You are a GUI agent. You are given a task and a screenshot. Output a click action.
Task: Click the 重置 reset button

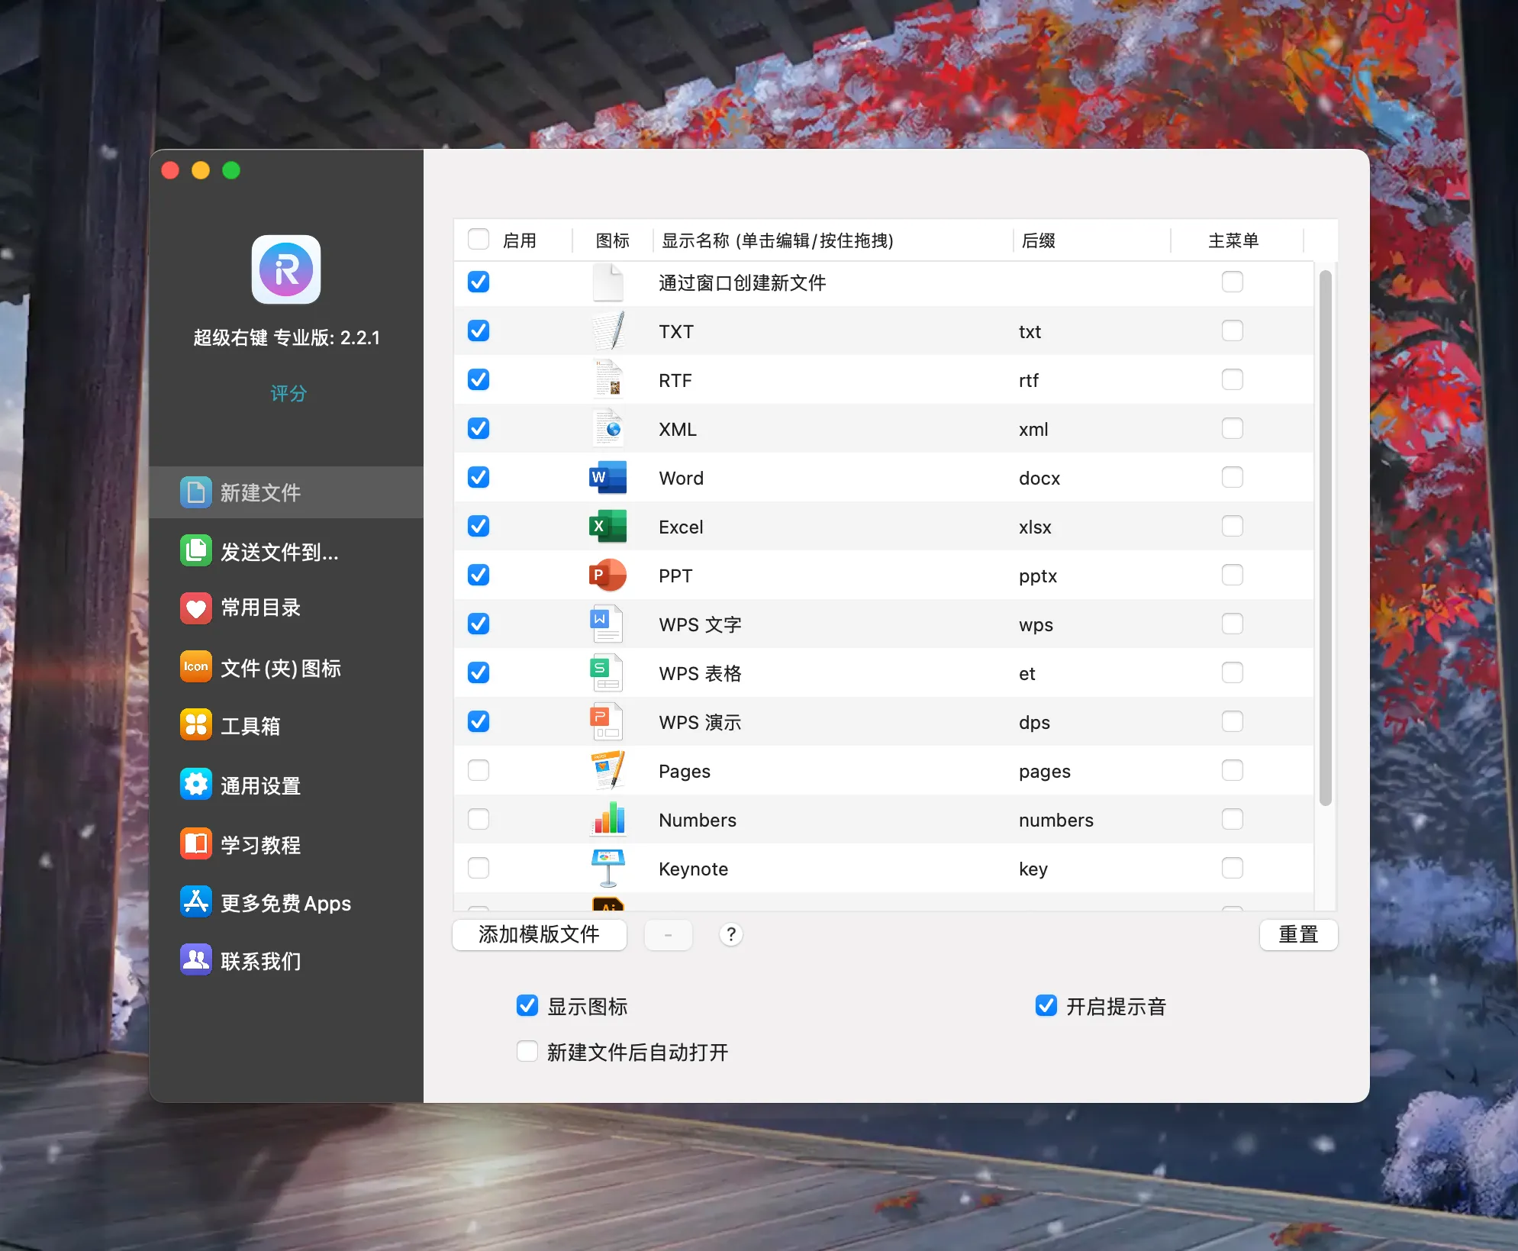1297,934
